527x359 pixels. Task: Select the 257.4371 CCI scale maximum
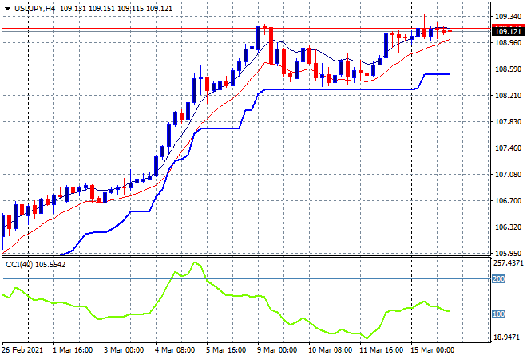pos(508,263)
